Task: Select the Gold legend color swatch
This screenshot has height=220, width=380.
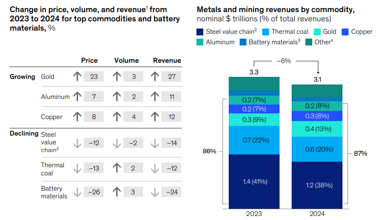Action: pos(317,32)
